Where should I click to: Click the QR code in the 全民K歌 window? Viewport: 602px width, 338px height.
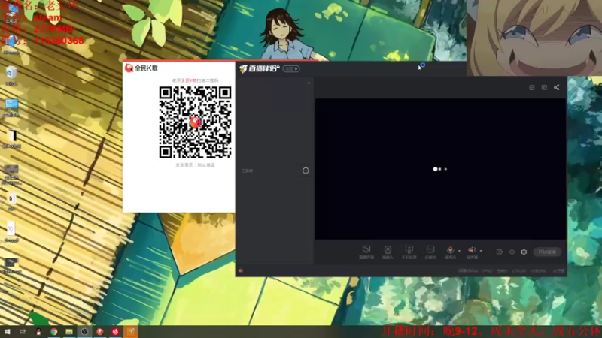tap(196, 122)
